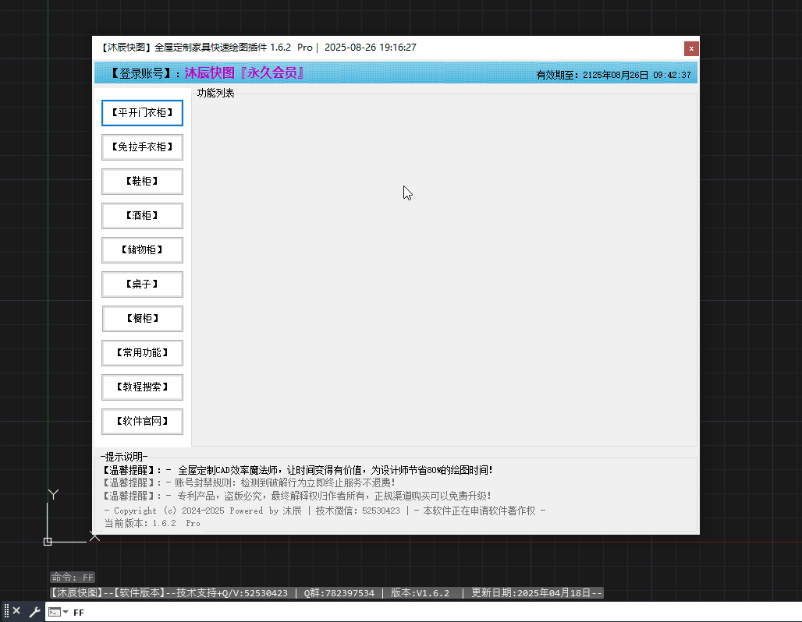This screenshot has height=622, width=802.
Task: Grab the command line drag handle
Action: (6, 611)
